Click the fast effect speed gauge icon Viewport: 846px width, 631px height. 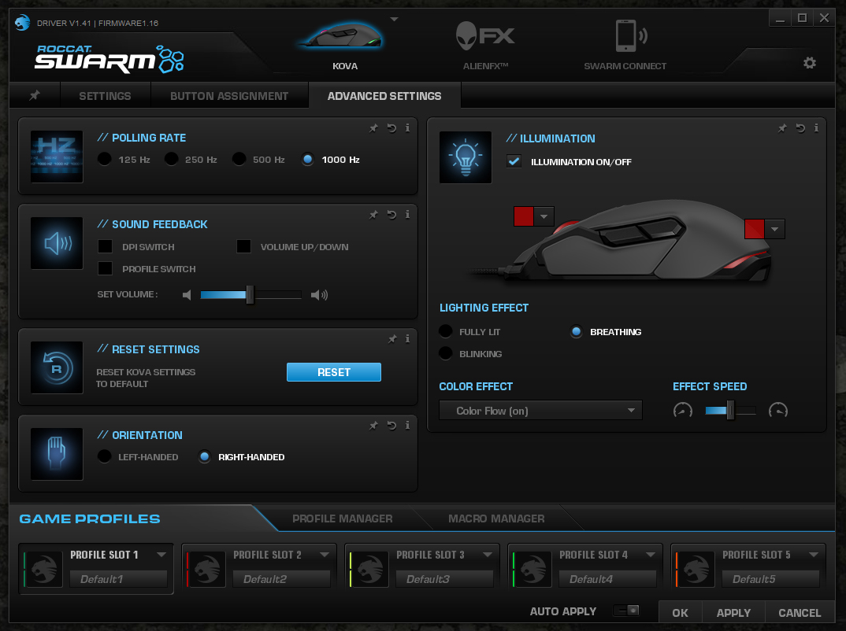(x=778, y=411)
